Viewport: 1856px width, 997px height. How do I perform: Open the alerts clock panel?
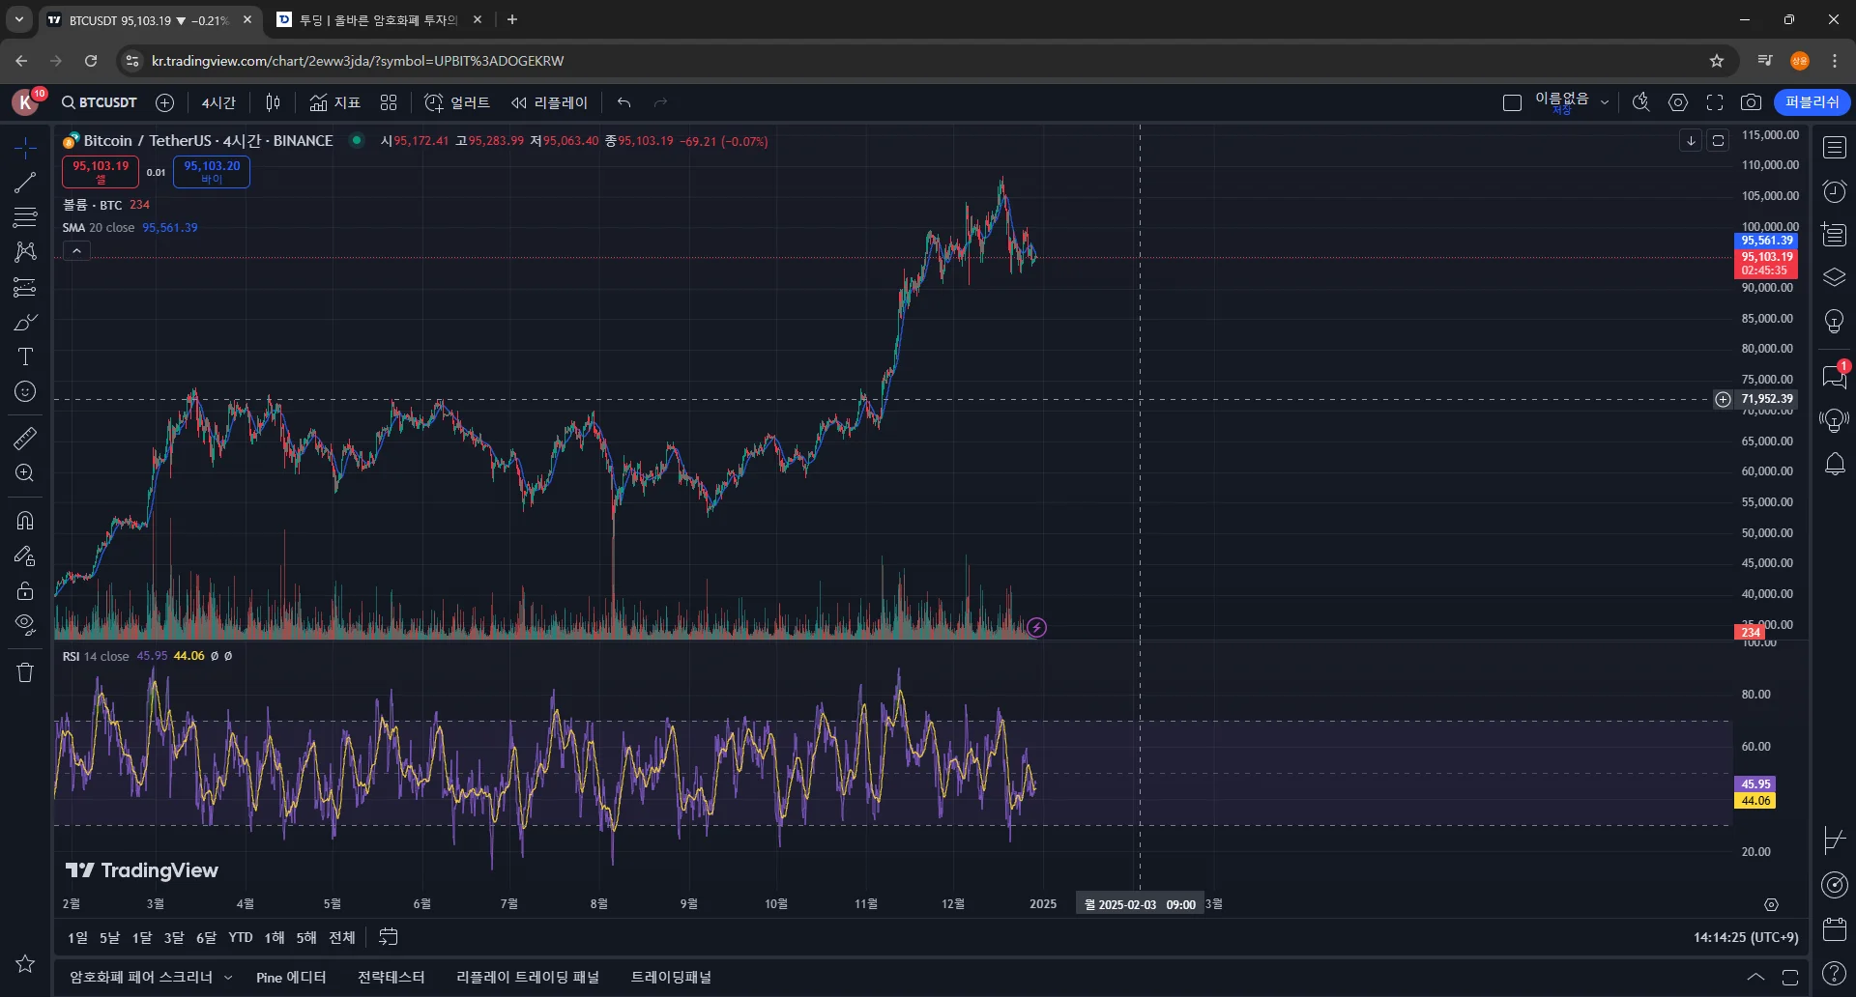tap(1835, 191)
